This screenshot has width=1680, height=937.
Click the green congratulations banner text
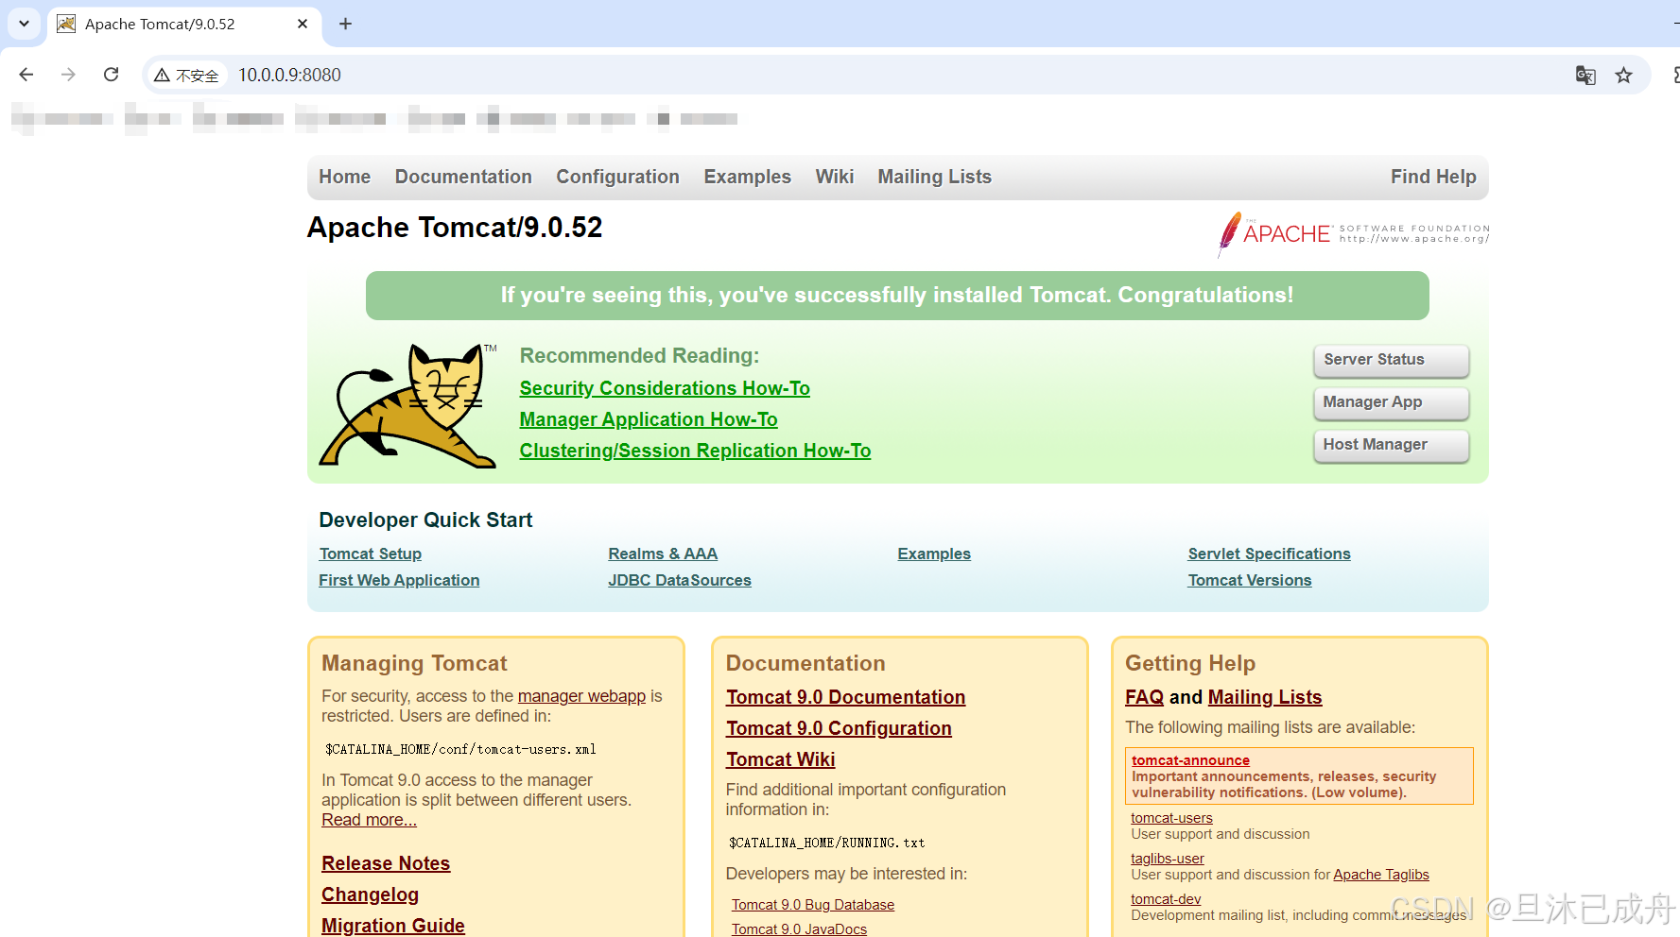(897, 296)
